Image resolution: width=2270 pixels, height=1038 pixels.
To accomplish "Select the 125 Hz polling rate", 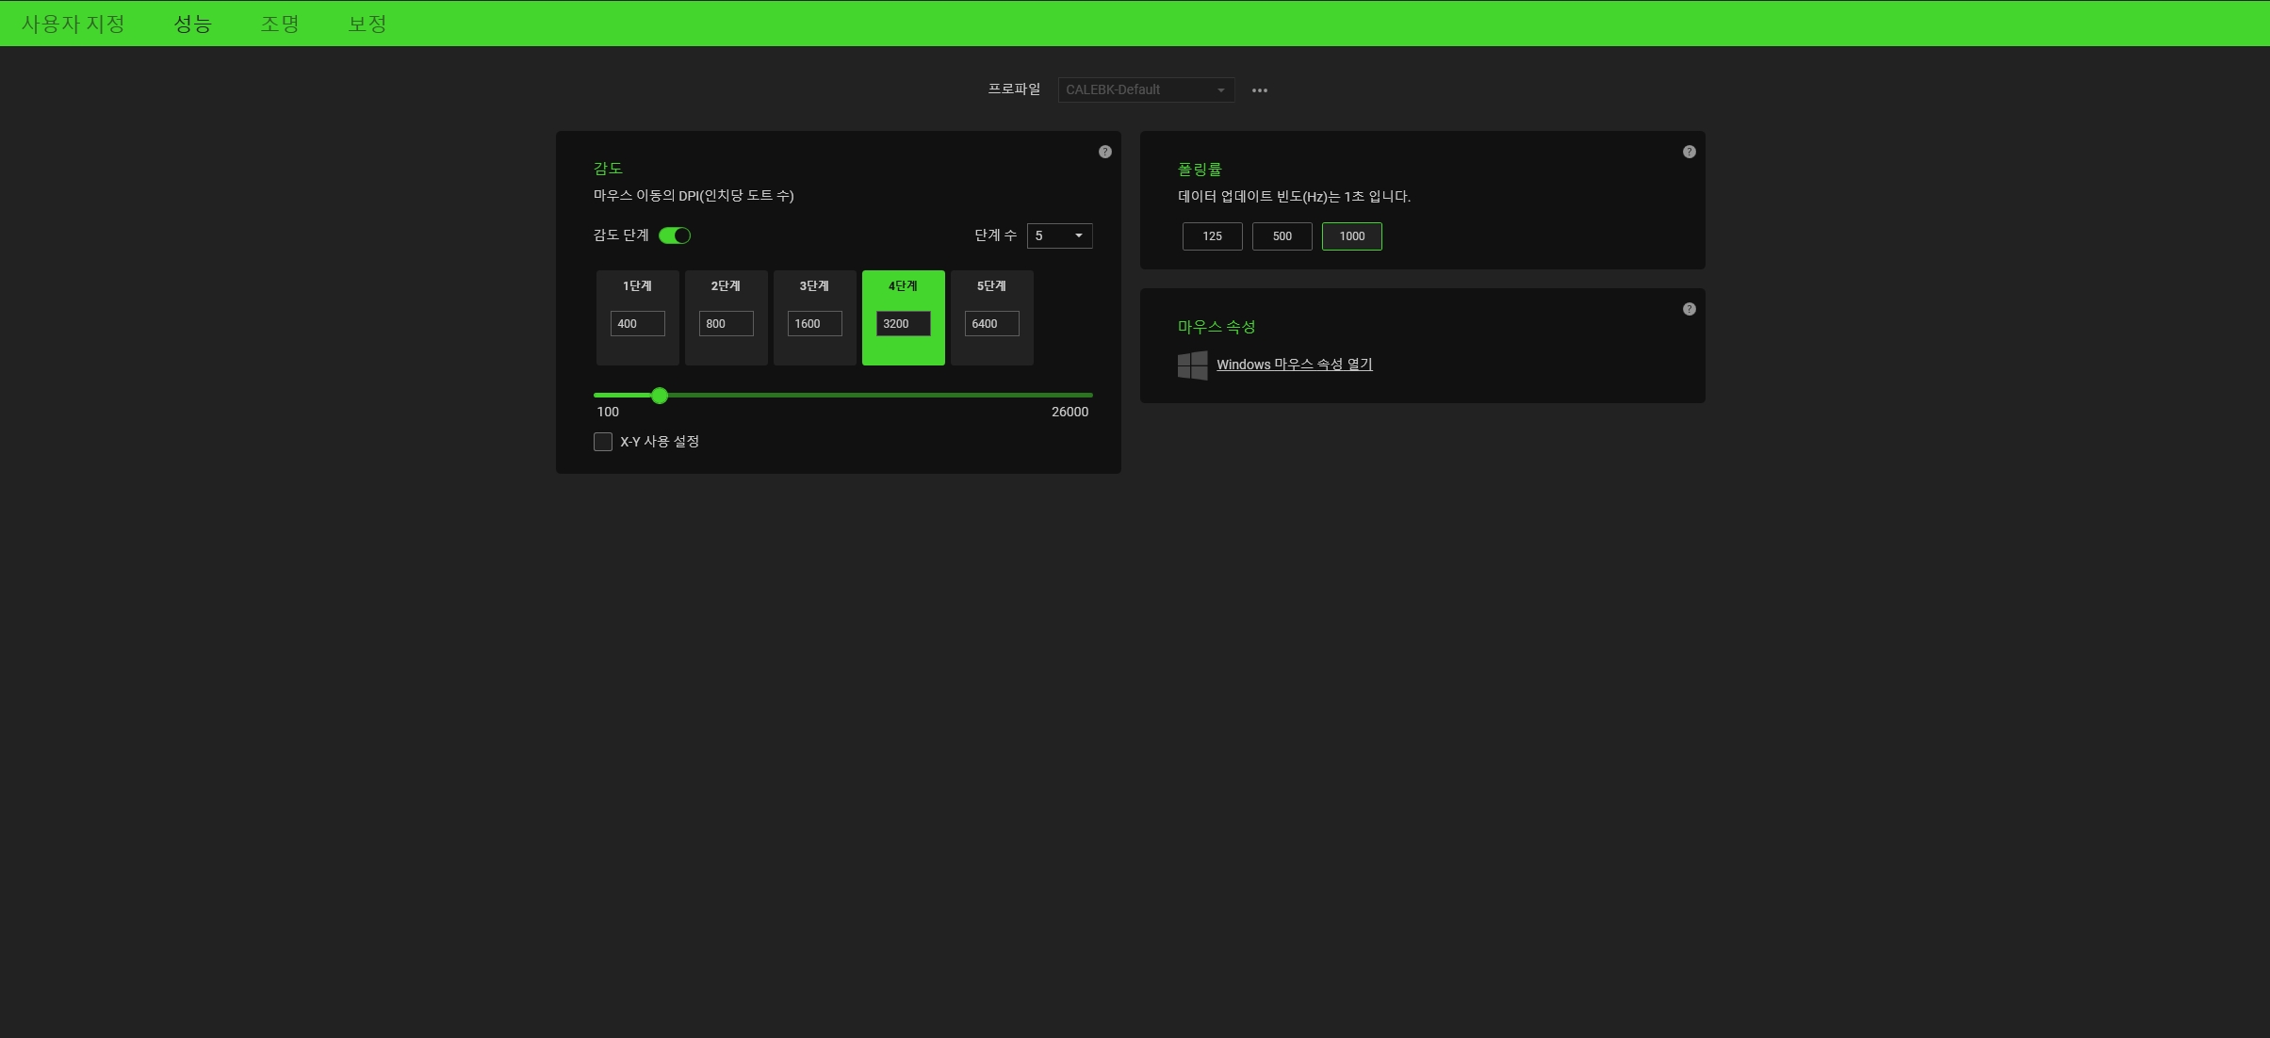I will tap(1212, 236).
